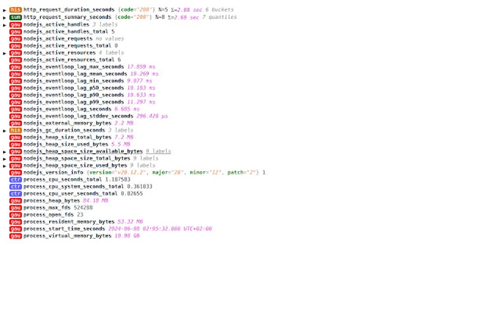Click gau badge next to nodejs_eventloop_lag_stddev_seconds
Viewport: 501px width, 313px height.
point(15,116)
